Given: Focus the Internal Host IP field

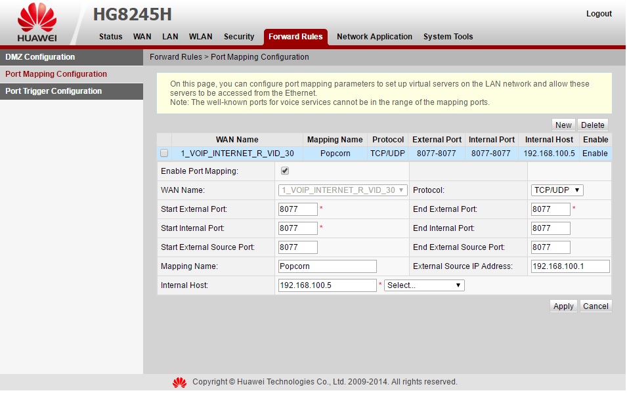Looking at the screenshot, I should pos(328,285).
